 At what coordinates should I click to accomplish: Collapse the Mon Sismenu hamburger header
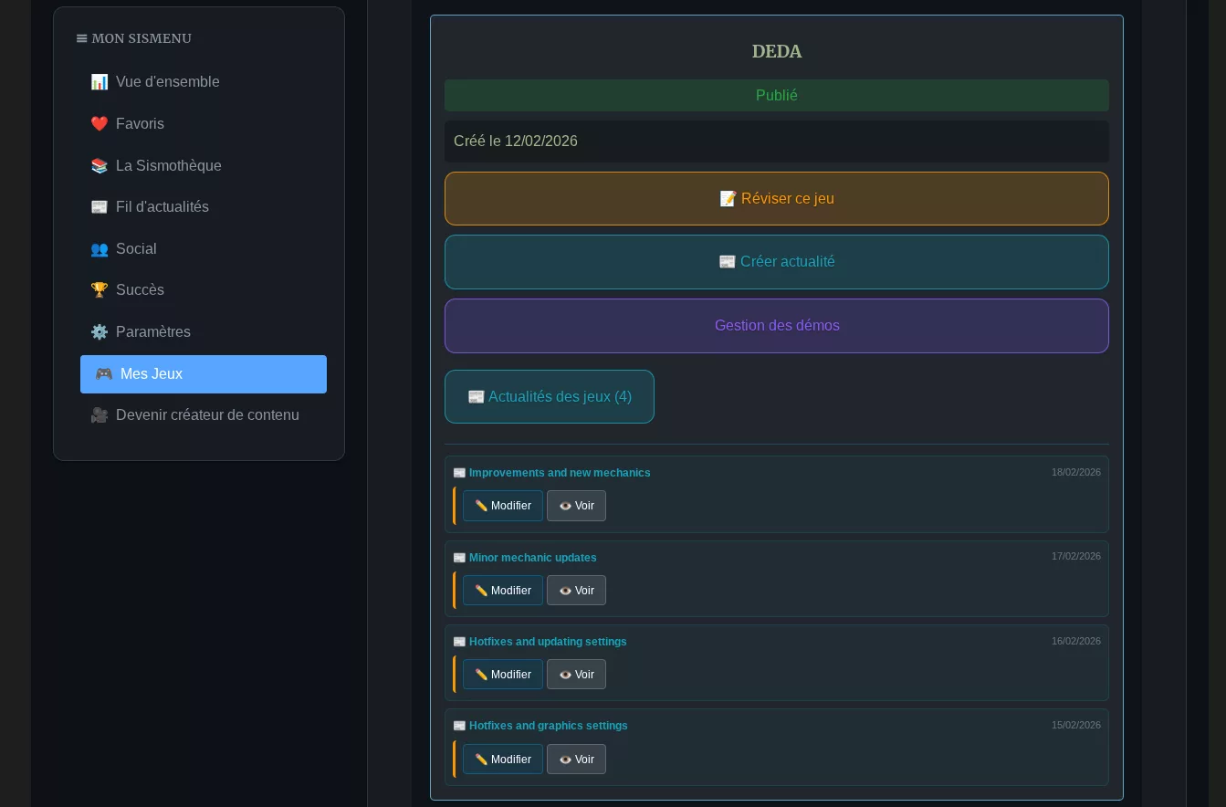(134, 38)
